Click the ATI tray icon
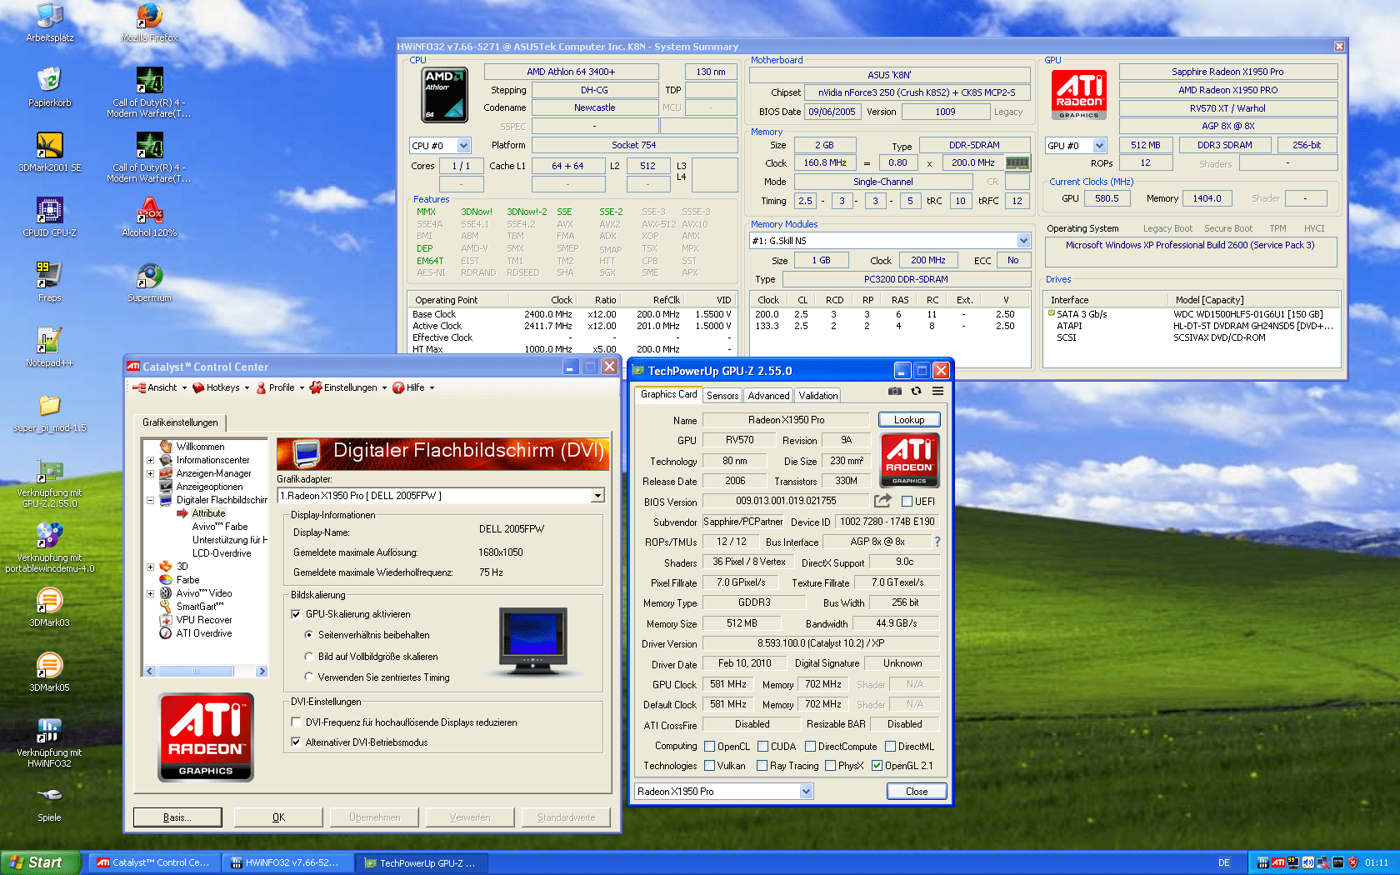The width and height of the screenshot is (1400, 875). pos(1277,862)
